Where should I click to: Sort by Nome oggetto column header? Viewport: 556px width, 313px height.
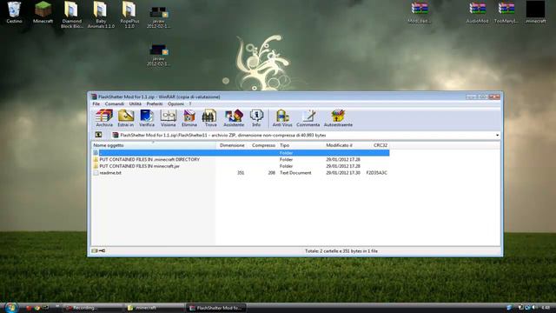pyautogui.click(x=154, y=145)
